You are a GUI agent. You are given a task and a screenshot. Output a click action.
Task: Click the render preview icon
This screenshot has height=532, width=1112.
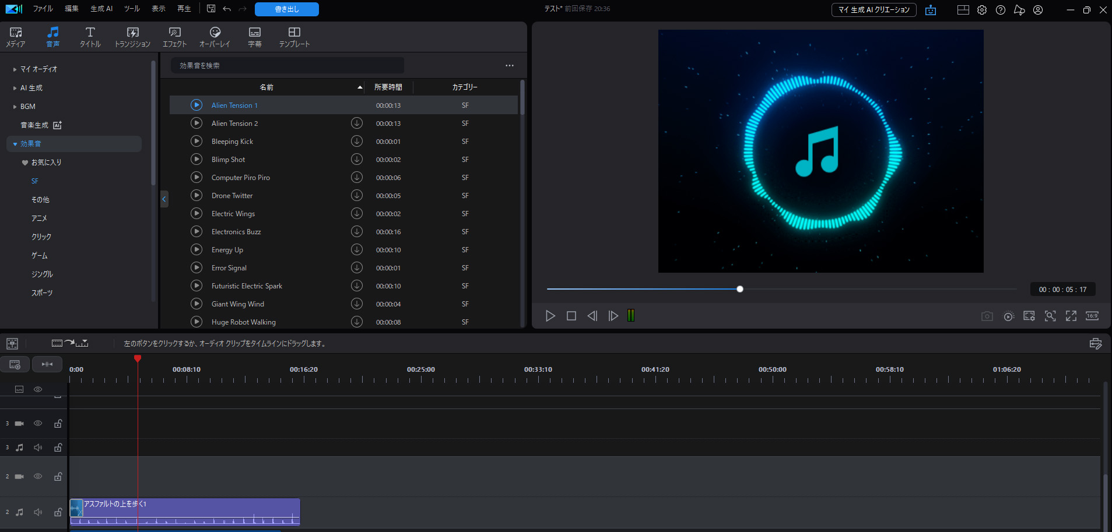click(x=1009, y=315)
